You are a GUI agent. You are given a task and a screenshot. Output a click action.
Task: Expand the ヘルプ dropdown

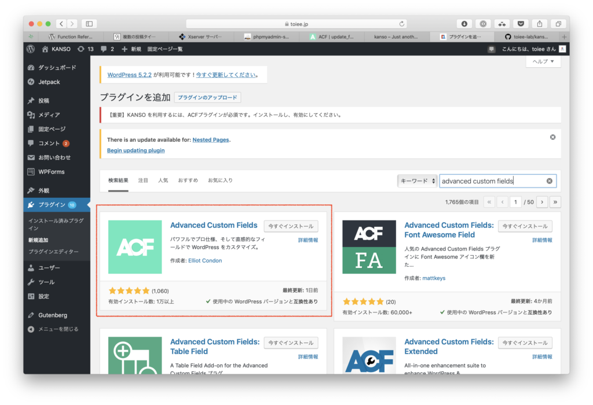(x=543, y=61)
